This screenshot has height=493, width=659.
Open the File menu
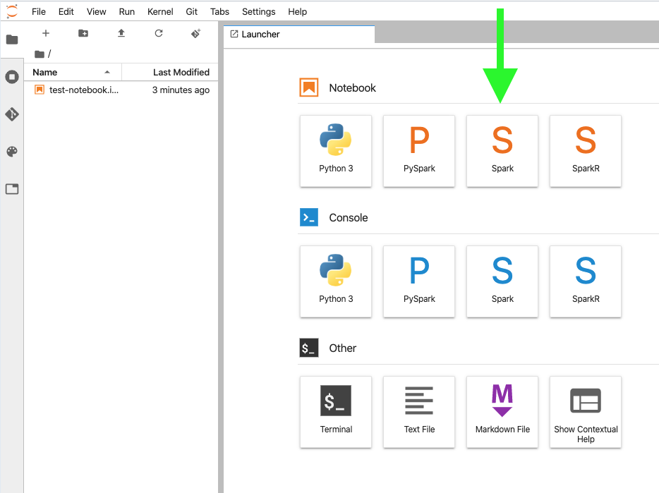(39, 12)
